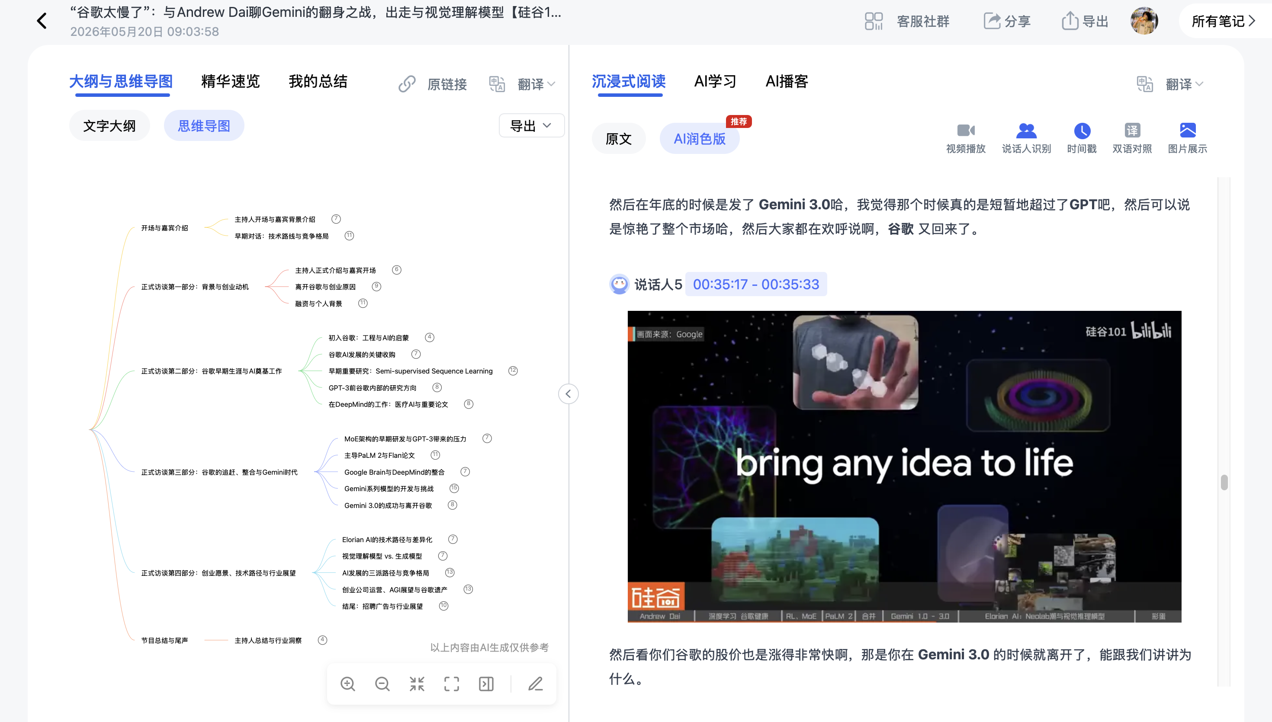Viewport: 1272px width, 722px height.
Task: Toggle the mind map side panel icon
Action: pyautogui.click(x=486, y=684)
